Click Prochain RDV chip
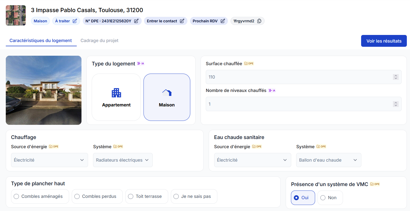The height and width of the screenshot is (211, 410). click(209, 21)
